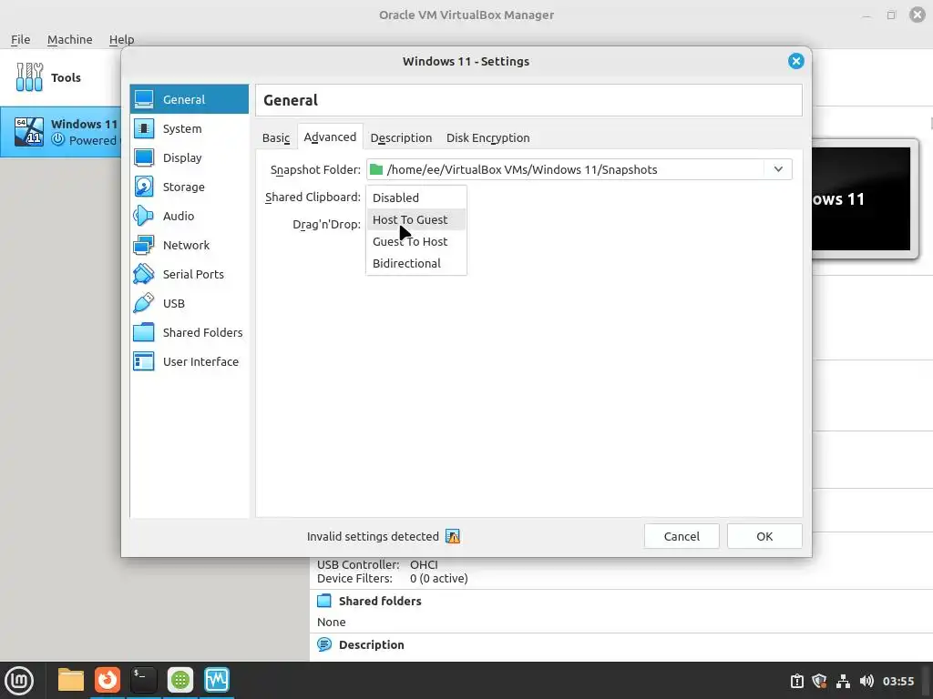Click green grid app taskbar icon
Image resolution: width=933 pixels, height=699 pixels.
coord(180,680)
